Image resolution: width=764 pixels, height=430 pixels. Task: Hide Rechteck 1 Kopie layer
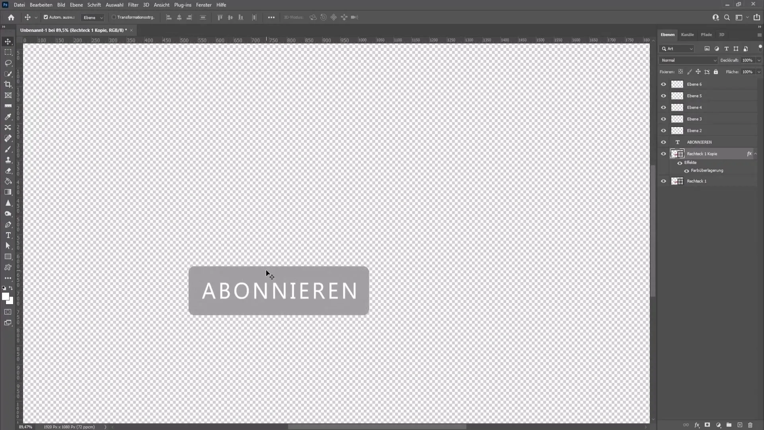pyautogui.click(x=663, y=153)
